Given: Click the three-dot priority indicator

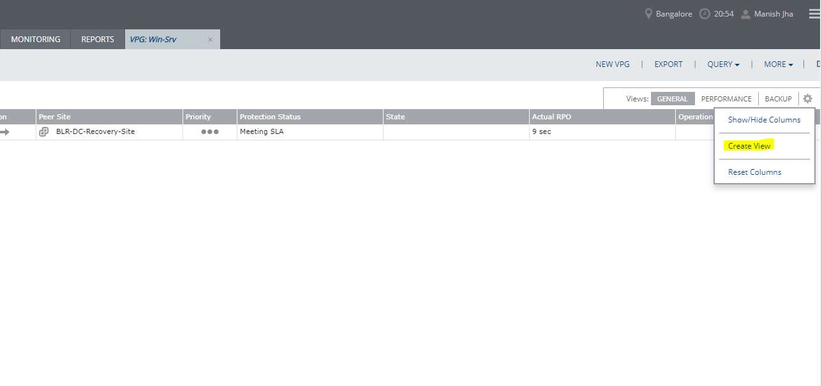Looking at the screenshot, I should pyautogui.click(x=209, y=132).
